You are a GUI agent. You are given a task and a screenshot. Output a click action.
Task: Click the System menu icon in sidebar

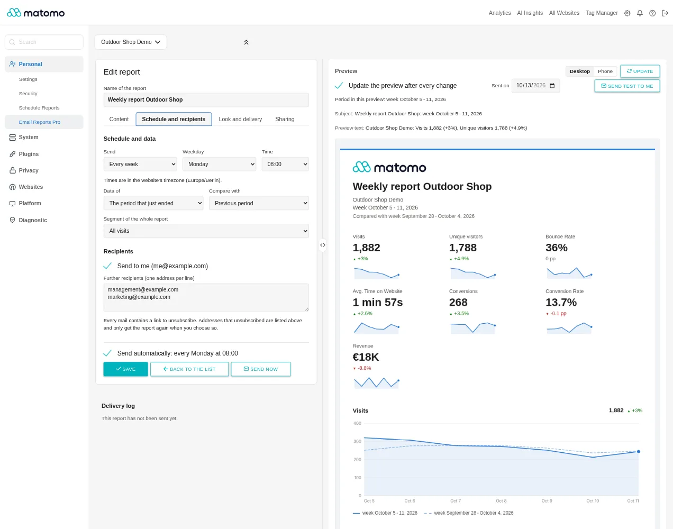tap(13, 138)
